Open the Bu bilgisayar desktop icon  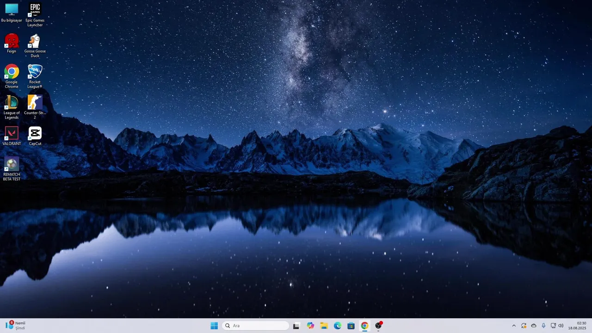pyautogui.click(x=12, y=13)
